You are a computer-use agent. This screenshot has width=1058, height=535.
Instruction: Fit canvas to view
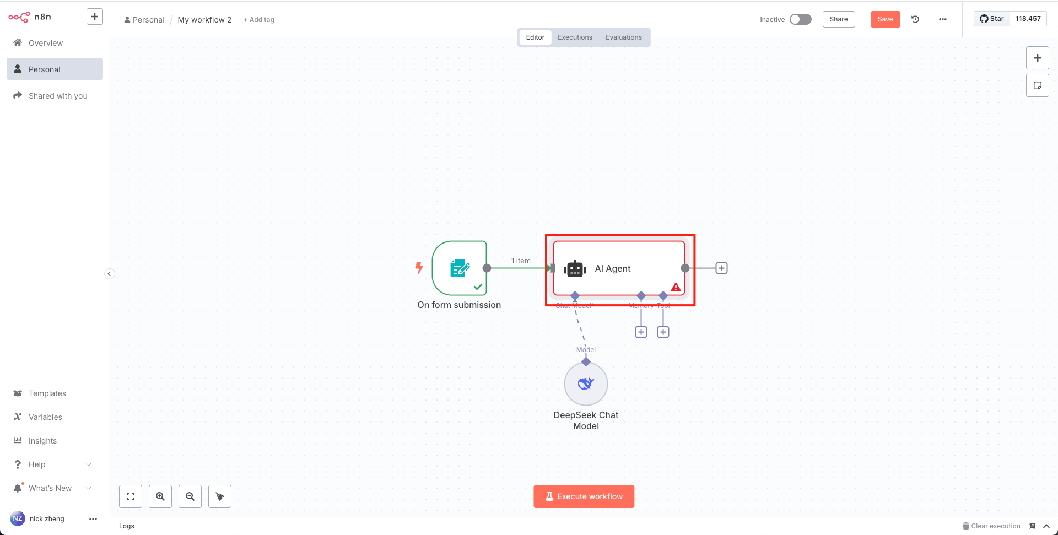pyautogui.click(x=131, y=496)
